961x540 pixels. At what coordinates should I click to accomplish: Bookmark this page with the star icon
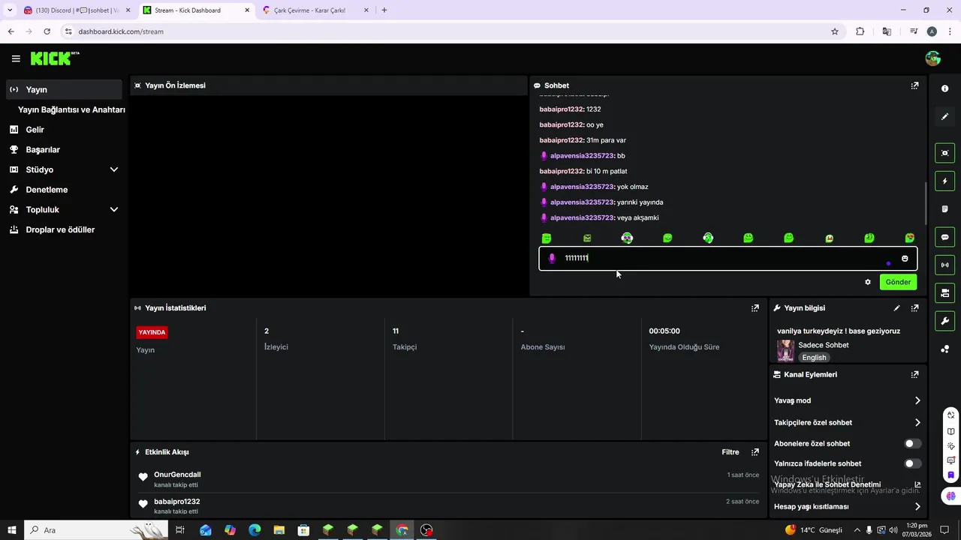pyautogui.click(x=834, y=31)
